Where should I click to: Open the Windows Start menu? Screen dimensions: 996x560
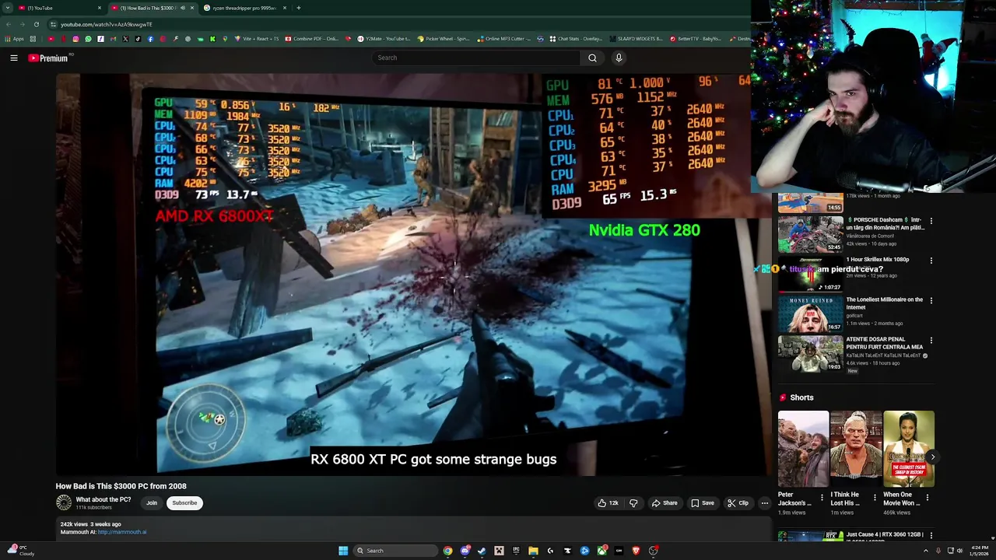coord(343,551)
